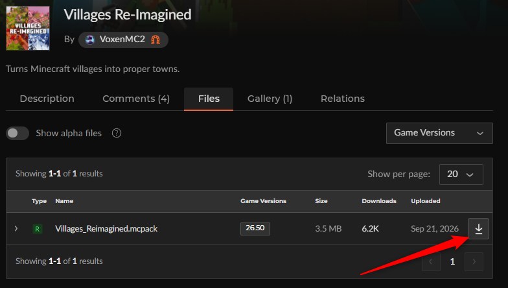
Task: Download the Villages_Reimagined.mcpack file
Action: 478,228
